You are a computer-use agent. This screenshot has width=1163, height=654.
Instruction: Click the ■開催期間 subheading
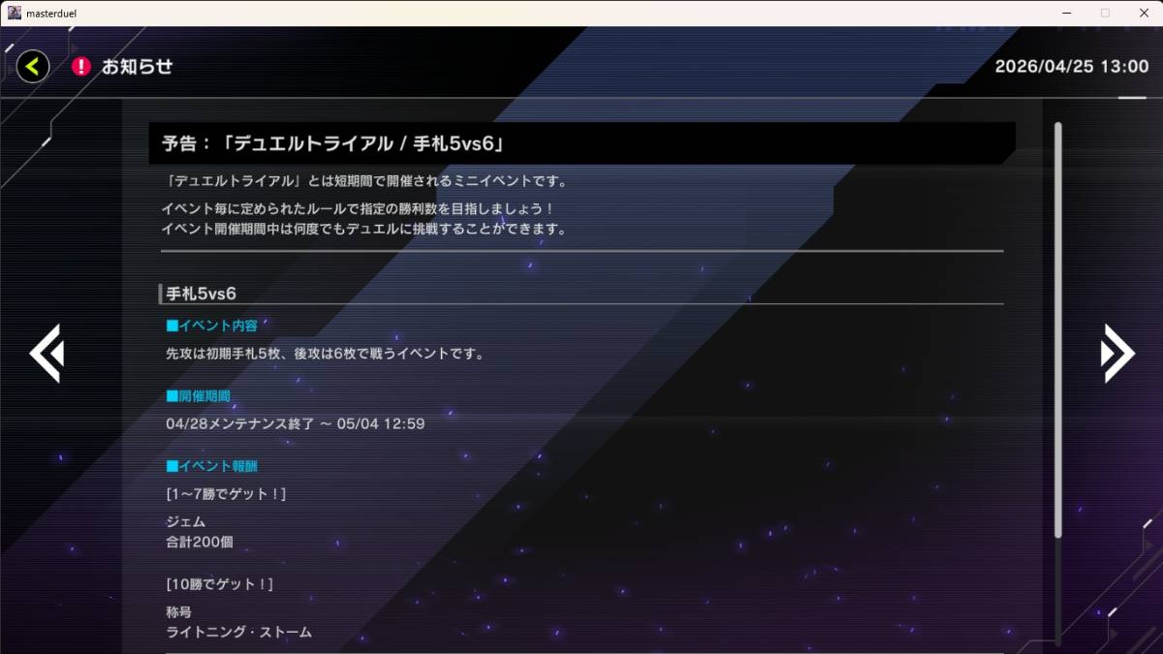pyautogui.click(x=198, y=396)
